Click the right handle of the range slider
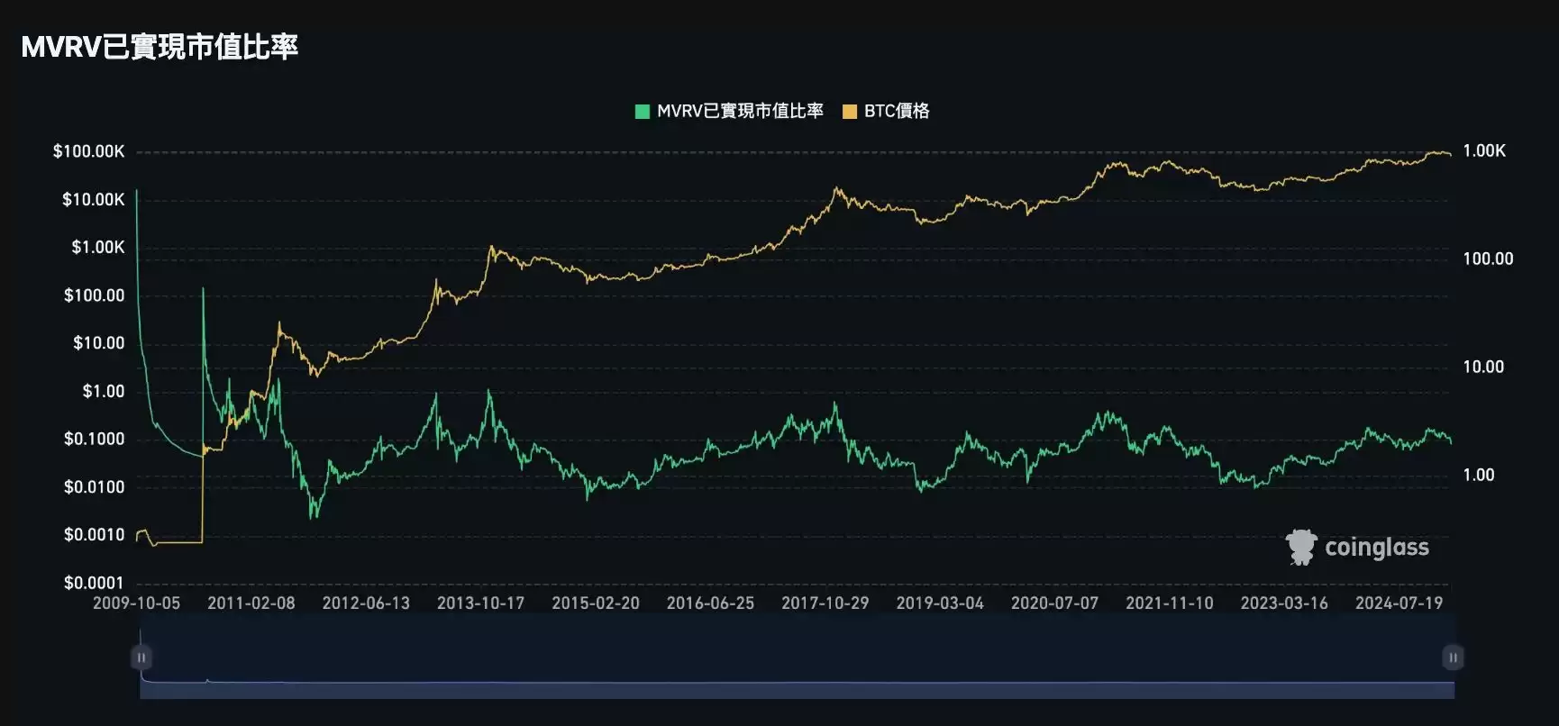The image size is (1559, 726). 1453,658
